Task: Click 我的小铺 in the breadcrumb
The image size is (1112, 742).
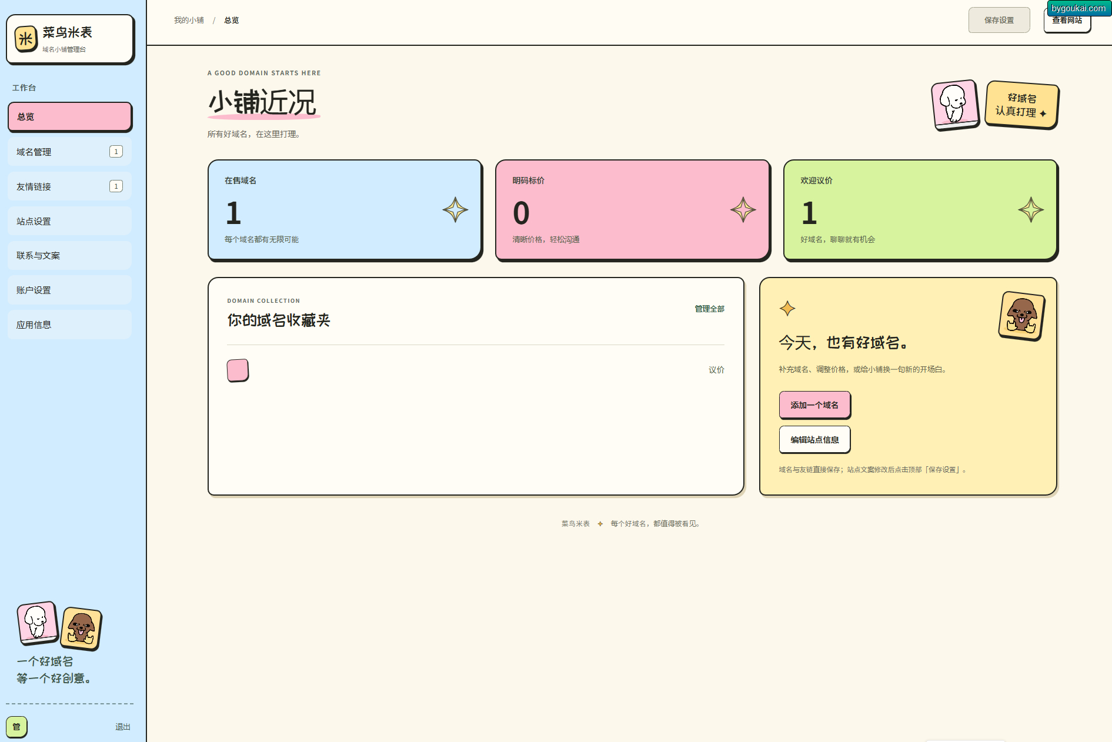Action: click(189, 20)
